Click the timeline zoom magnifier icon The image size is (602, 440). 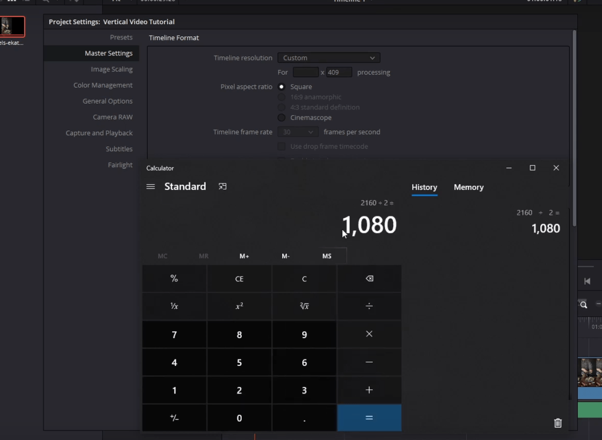[584, 305]
